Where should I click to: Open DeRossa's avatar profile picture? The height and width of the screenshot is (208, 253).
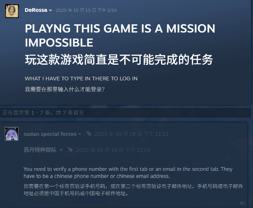(x=12, y=11)
